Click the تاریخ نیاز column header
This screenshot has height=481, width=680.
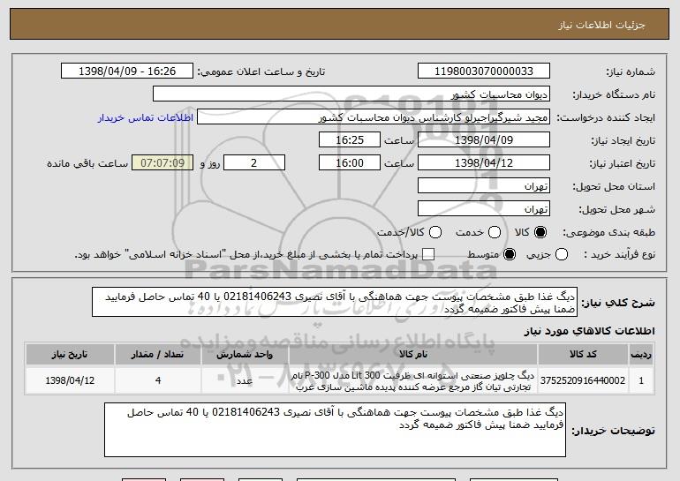[70, 355]
